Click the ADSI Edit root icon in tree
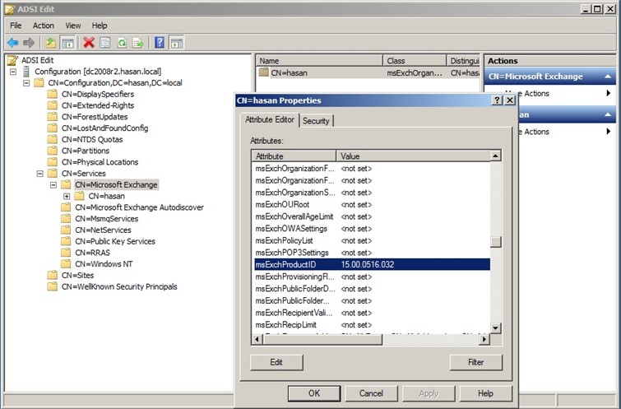 [12, 60]
